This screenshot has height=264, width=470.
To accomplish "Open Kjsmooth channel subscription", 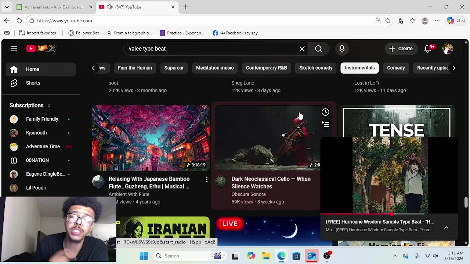I will [40, 133].
